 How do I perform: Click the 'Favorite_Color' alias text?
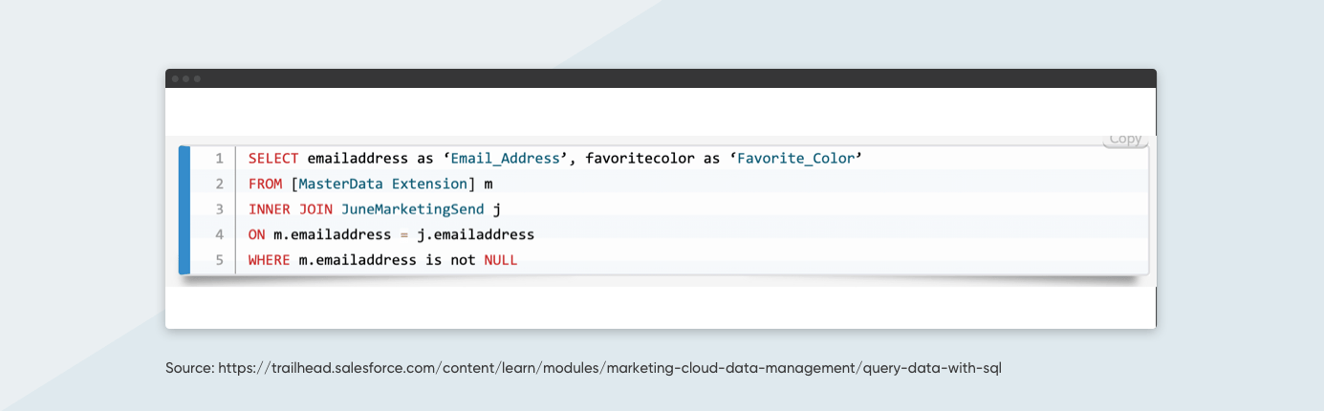[x=795, y=158]
